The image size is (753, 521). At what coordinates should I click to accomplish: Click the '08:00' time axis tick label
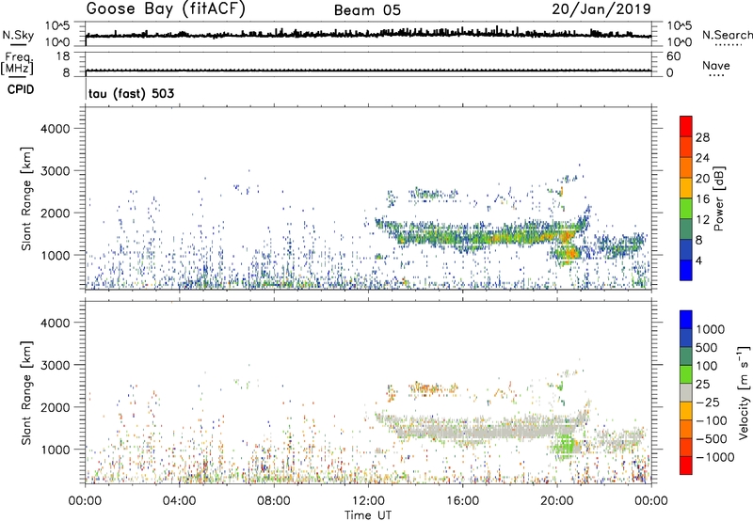click(x=274, y=501)
